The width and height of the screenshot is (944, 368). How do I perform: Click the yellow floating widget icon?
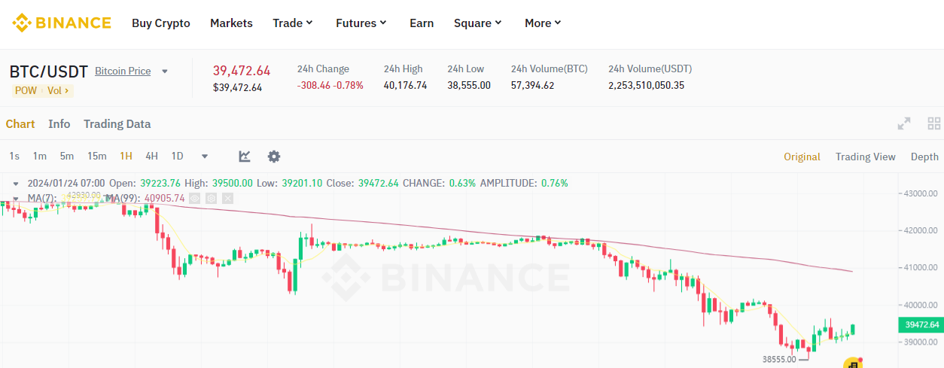(x=852, y=363)
